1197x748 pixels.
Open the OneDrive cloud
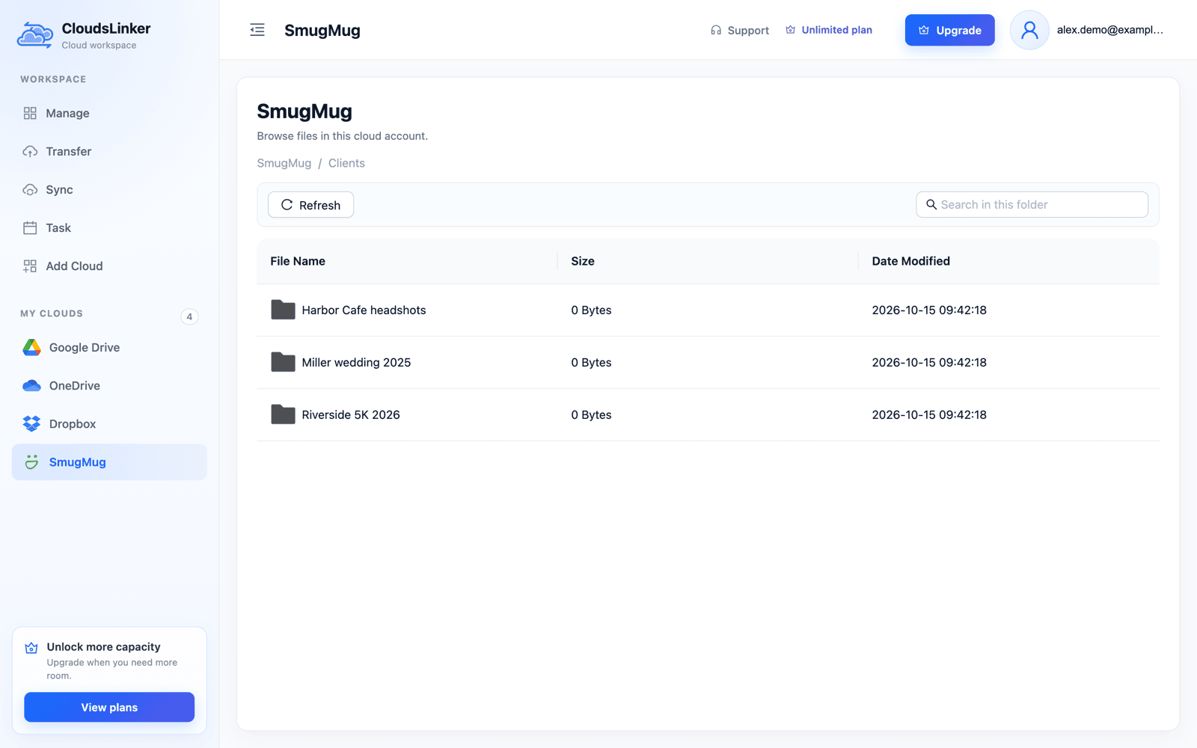[x=109, y=385]
